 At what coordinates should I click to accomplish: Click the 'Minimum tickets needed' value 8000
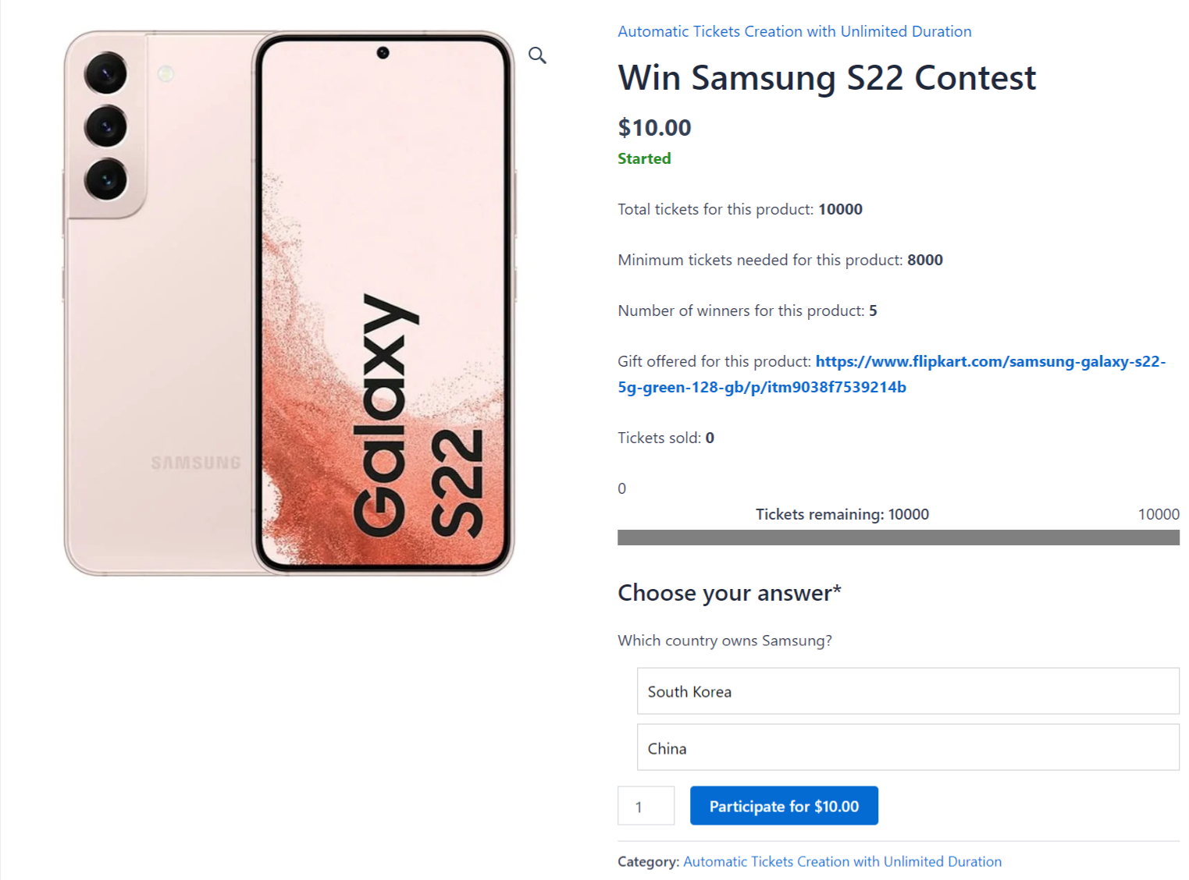924,260
